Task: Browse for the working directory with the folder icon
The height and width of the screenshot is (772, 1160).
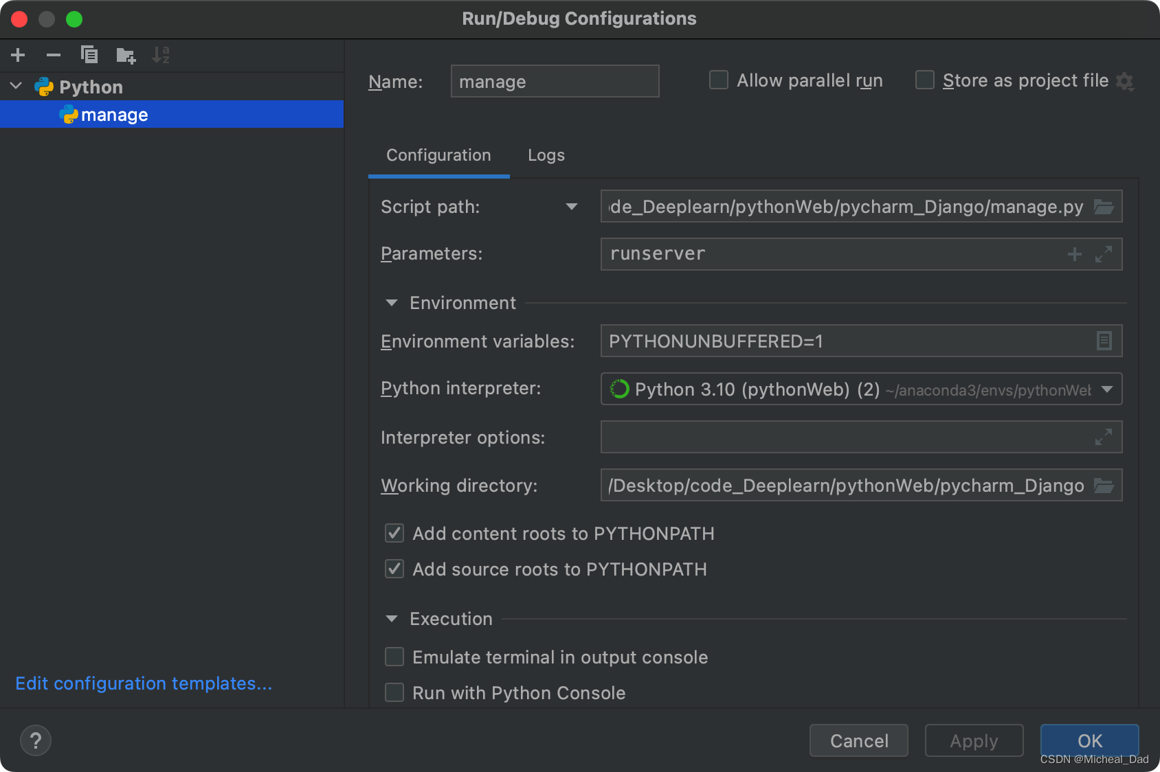Action: (1104, 486)
